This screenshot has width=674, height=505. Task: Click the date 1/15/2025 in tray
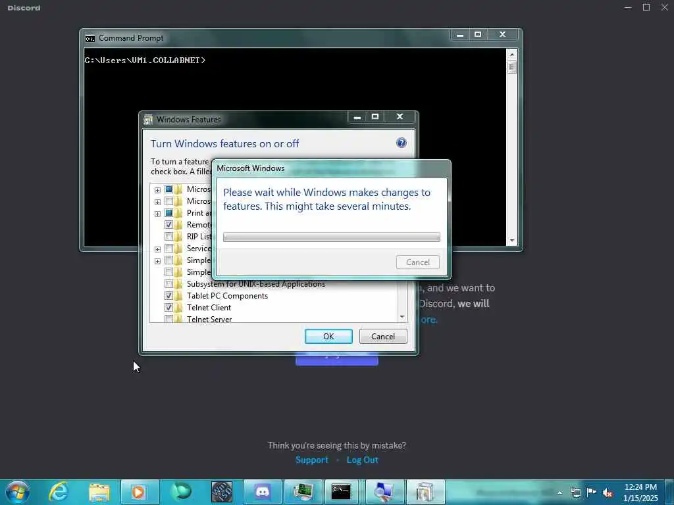tap(640, 498)
